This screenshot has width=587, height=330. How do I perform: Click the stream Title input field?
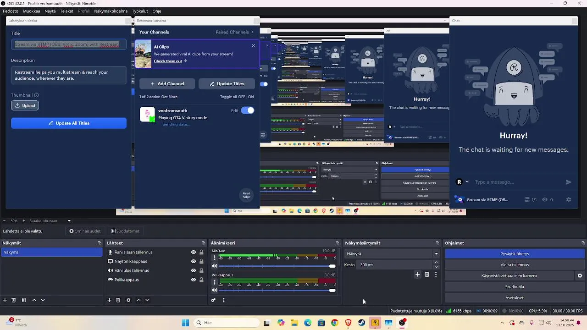69,44
